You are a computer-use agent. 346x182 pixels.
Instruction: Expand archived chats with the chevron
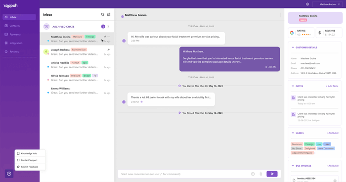tap(108, 27)
